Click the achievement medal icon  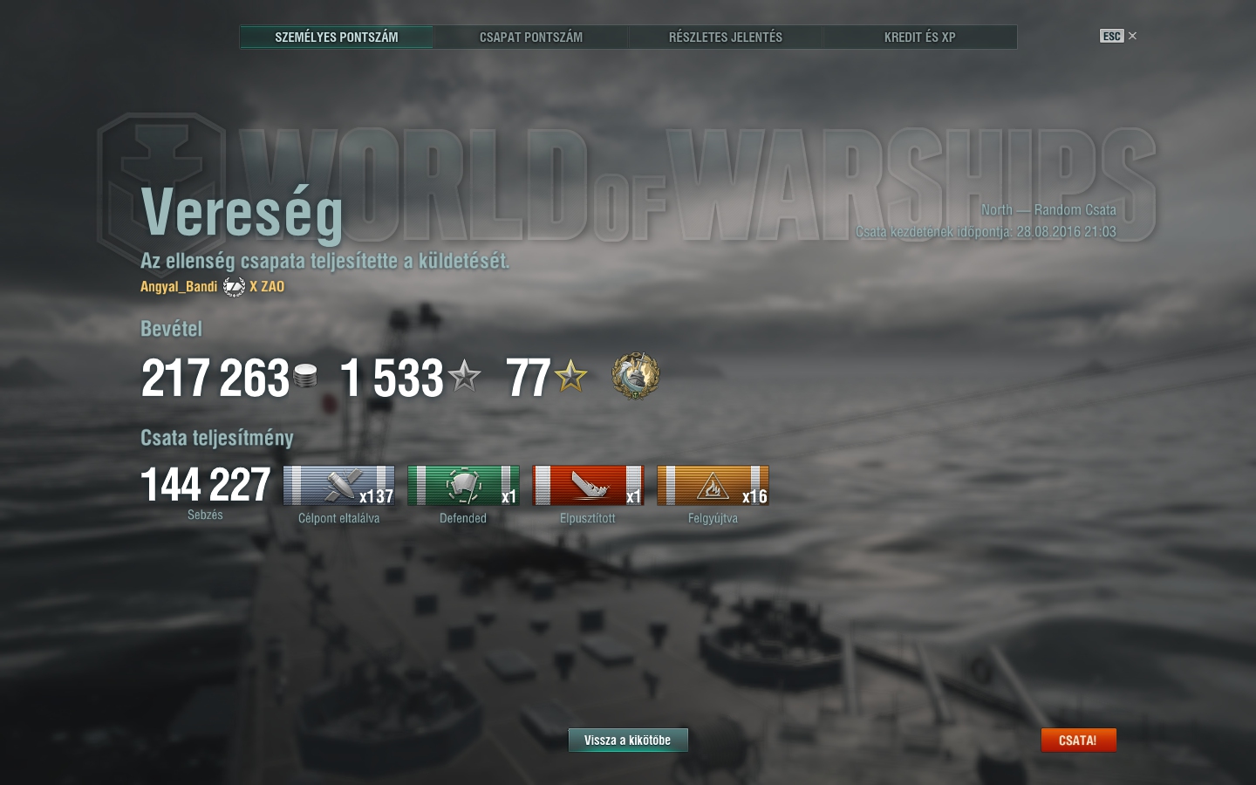point(636,376)
